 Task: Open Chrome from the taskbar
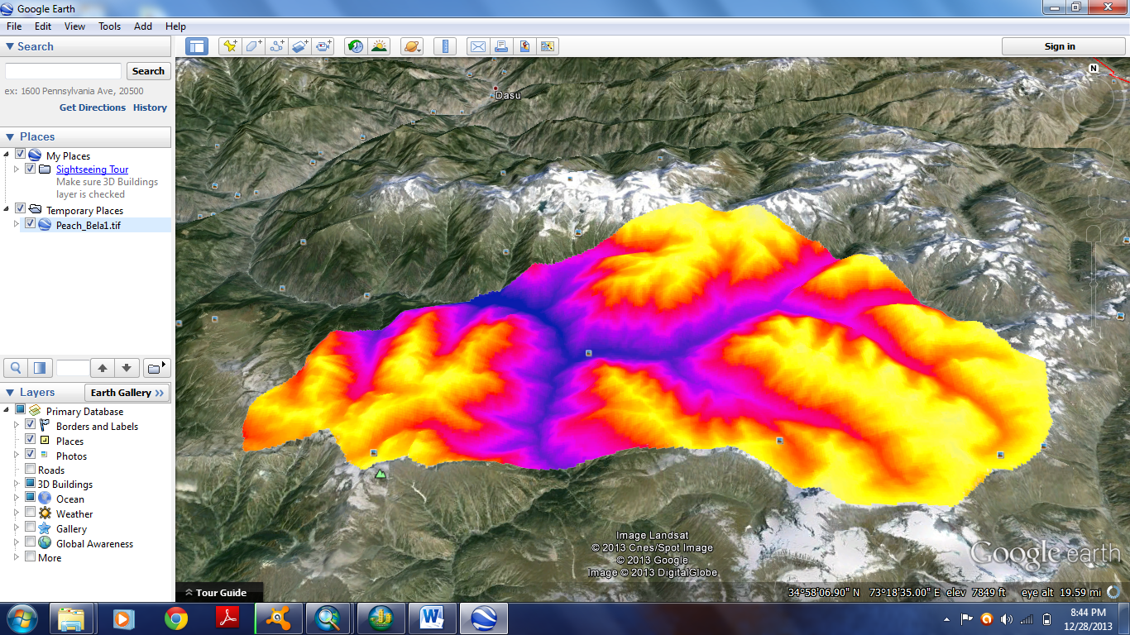[175, 618]
